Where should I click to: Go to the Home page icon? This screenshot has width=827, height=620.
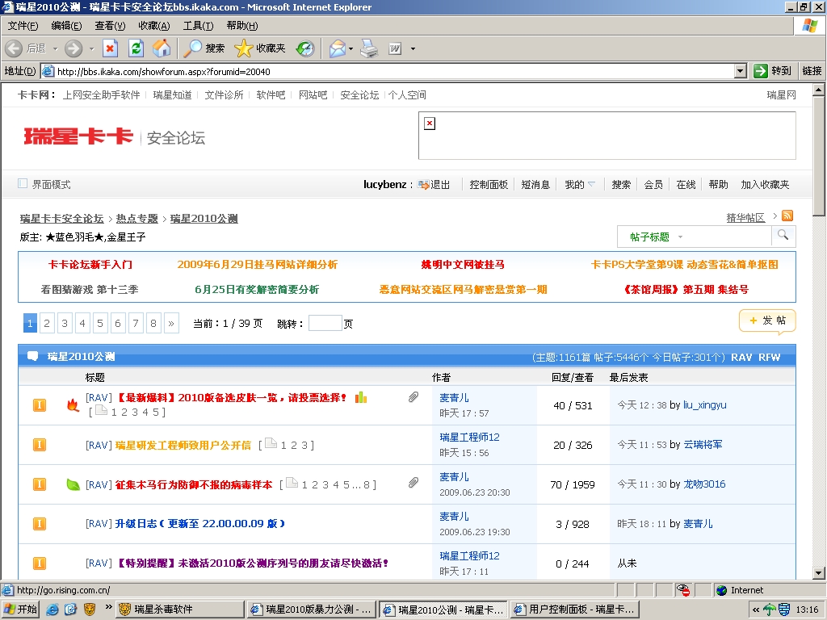(162, 48)
